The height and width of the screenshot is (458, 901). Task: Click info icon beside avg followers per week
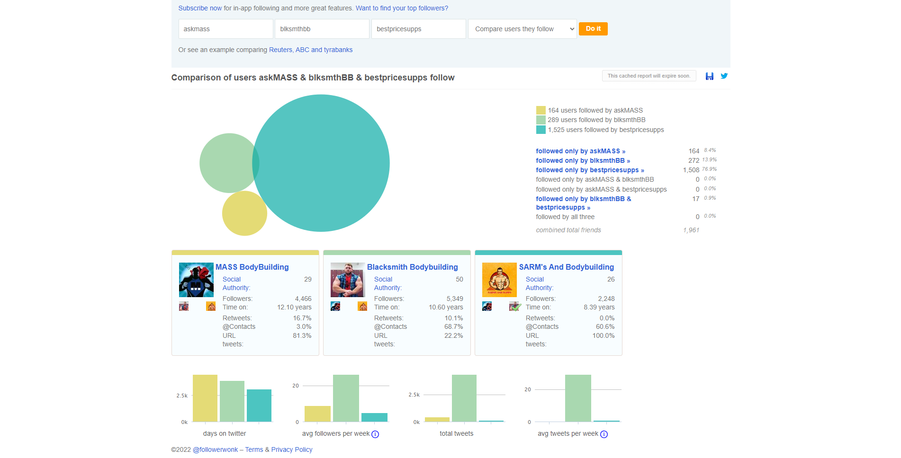(x=375, y=434)
